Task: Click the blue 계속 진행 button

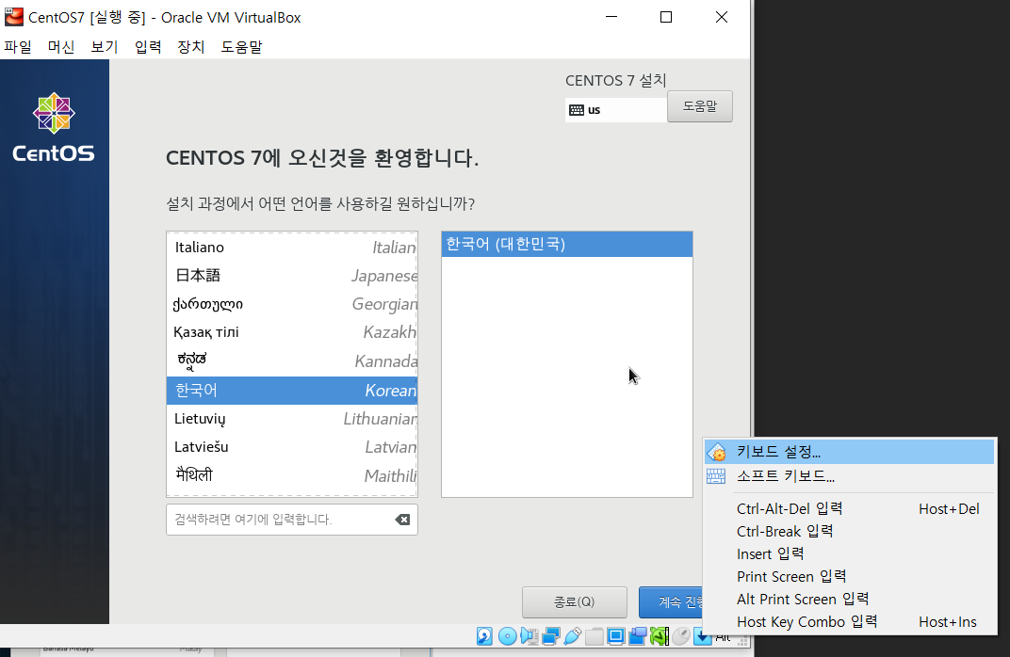Action: [x=671, y=601]
